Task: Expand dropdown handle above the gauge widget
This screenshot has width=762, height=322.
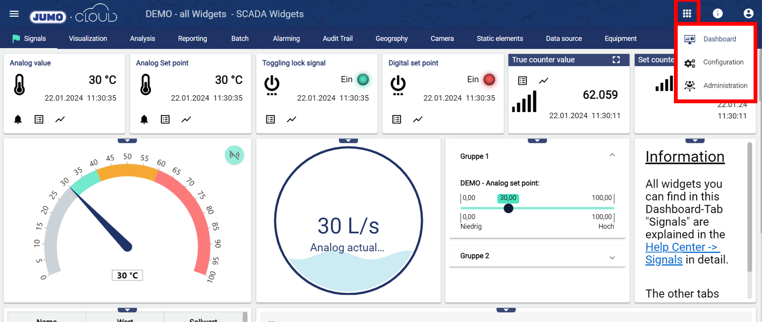Action: pyautogui.click(x=127, y=141)
